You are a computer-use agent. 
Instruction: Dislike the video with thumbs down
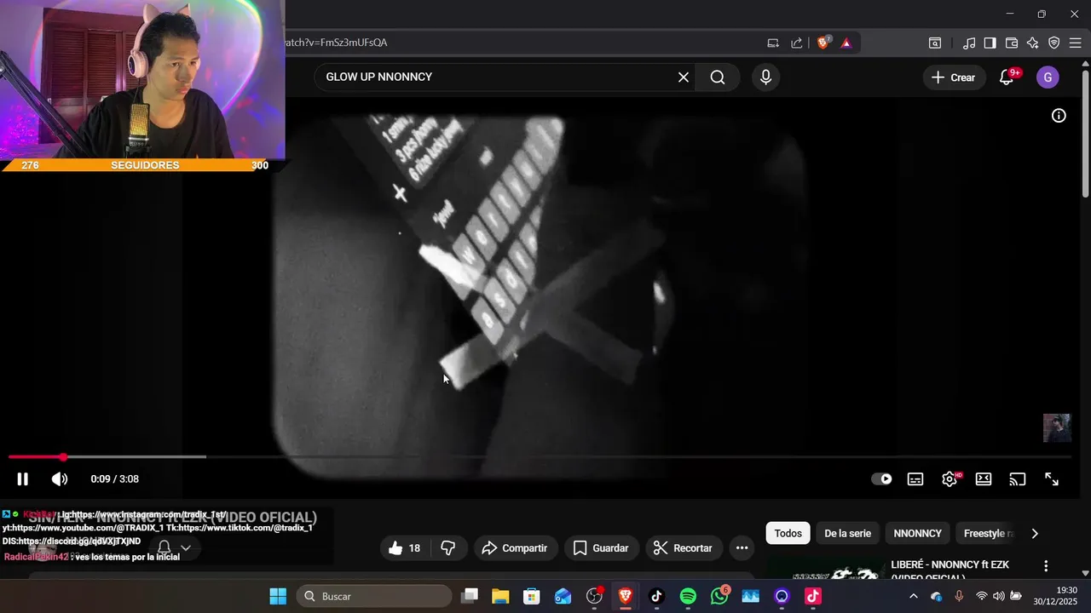pyautogui.click(x=448, y=548)
